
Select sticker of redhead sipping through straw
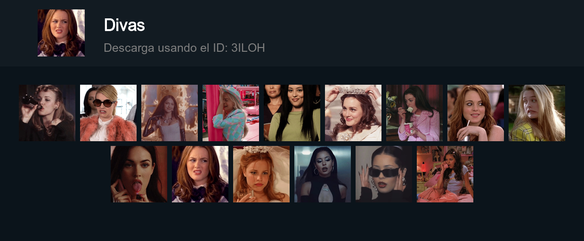click(x=476, y=113)
